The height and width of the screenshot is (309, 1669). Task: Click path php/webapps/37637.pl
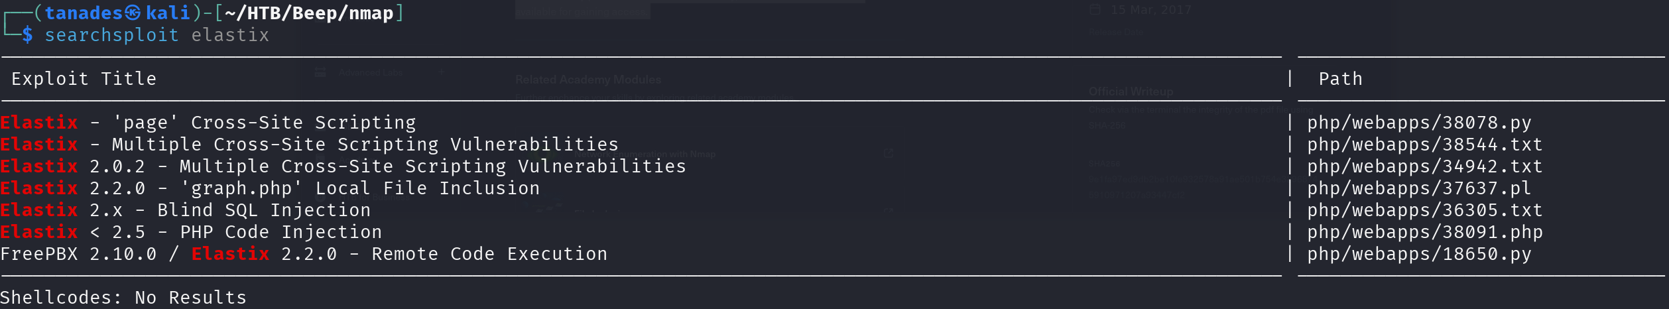click(1419, 188)
